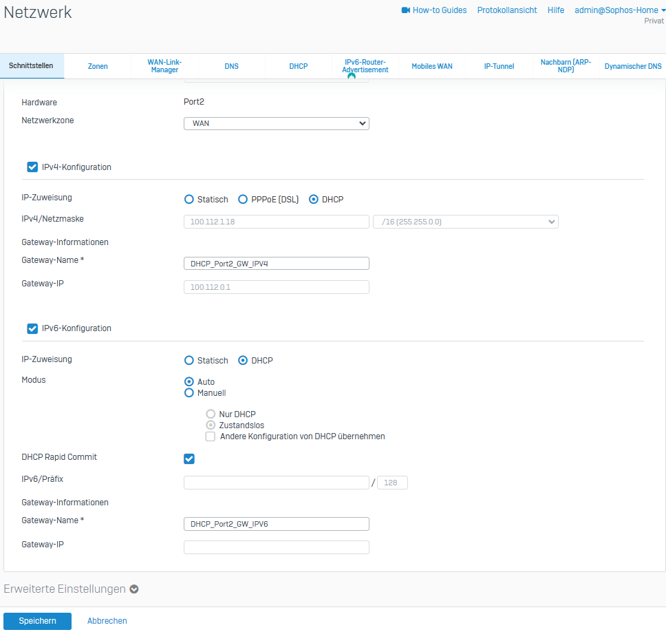Open the admin@Sophos-Home account dropdown
Viewport: 666px width, 632px height.
(x=620, y=10)
